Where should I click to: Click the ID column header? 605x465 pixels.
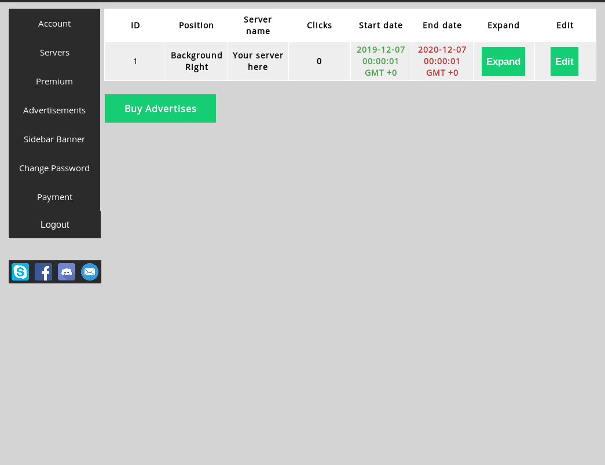[x=135, y=25]
